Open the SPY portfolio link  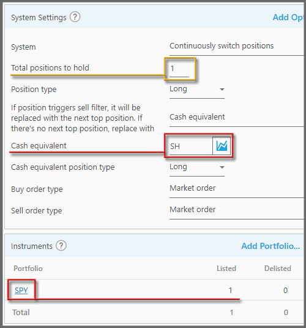point(21,291)
